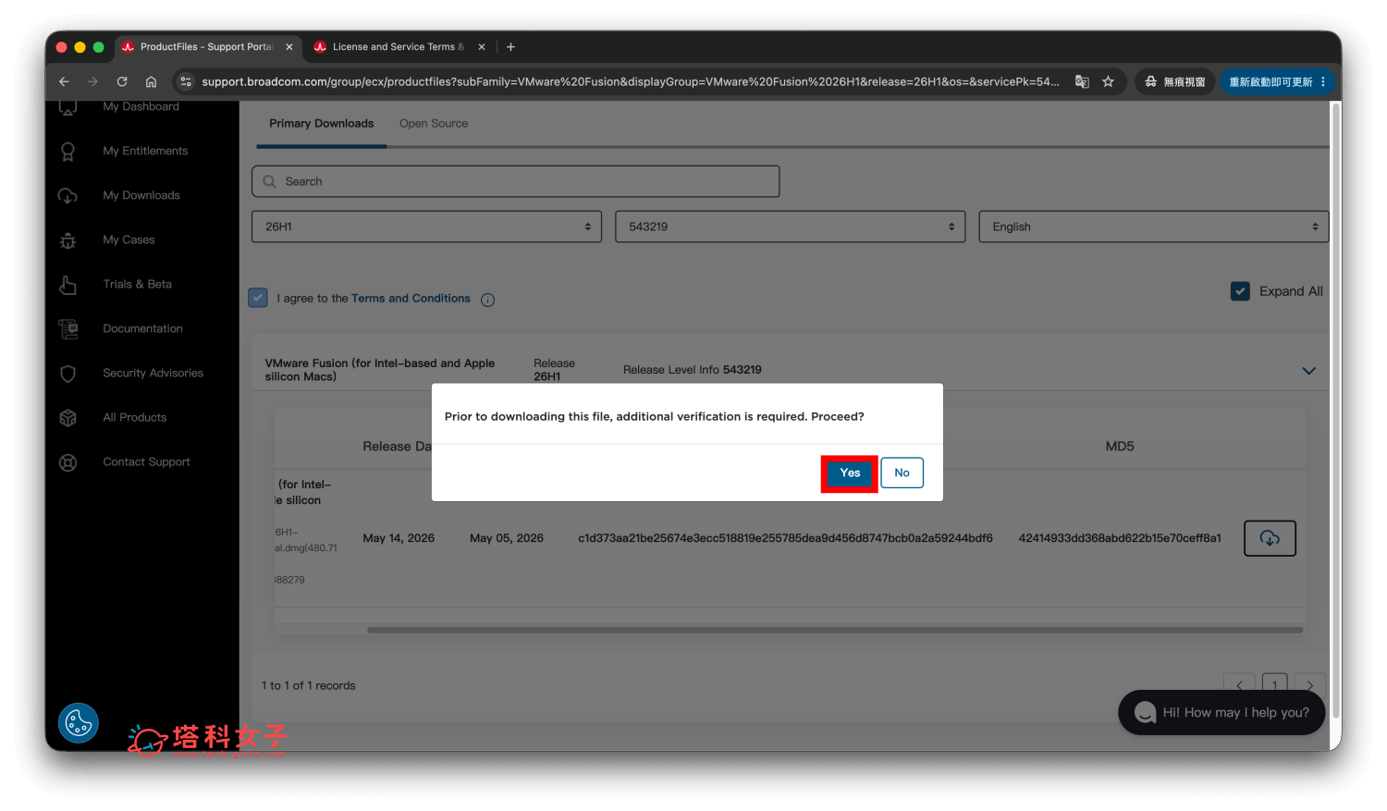Click the relaunch to update button
1387x811 pixels.
(x=1278, y=81)
